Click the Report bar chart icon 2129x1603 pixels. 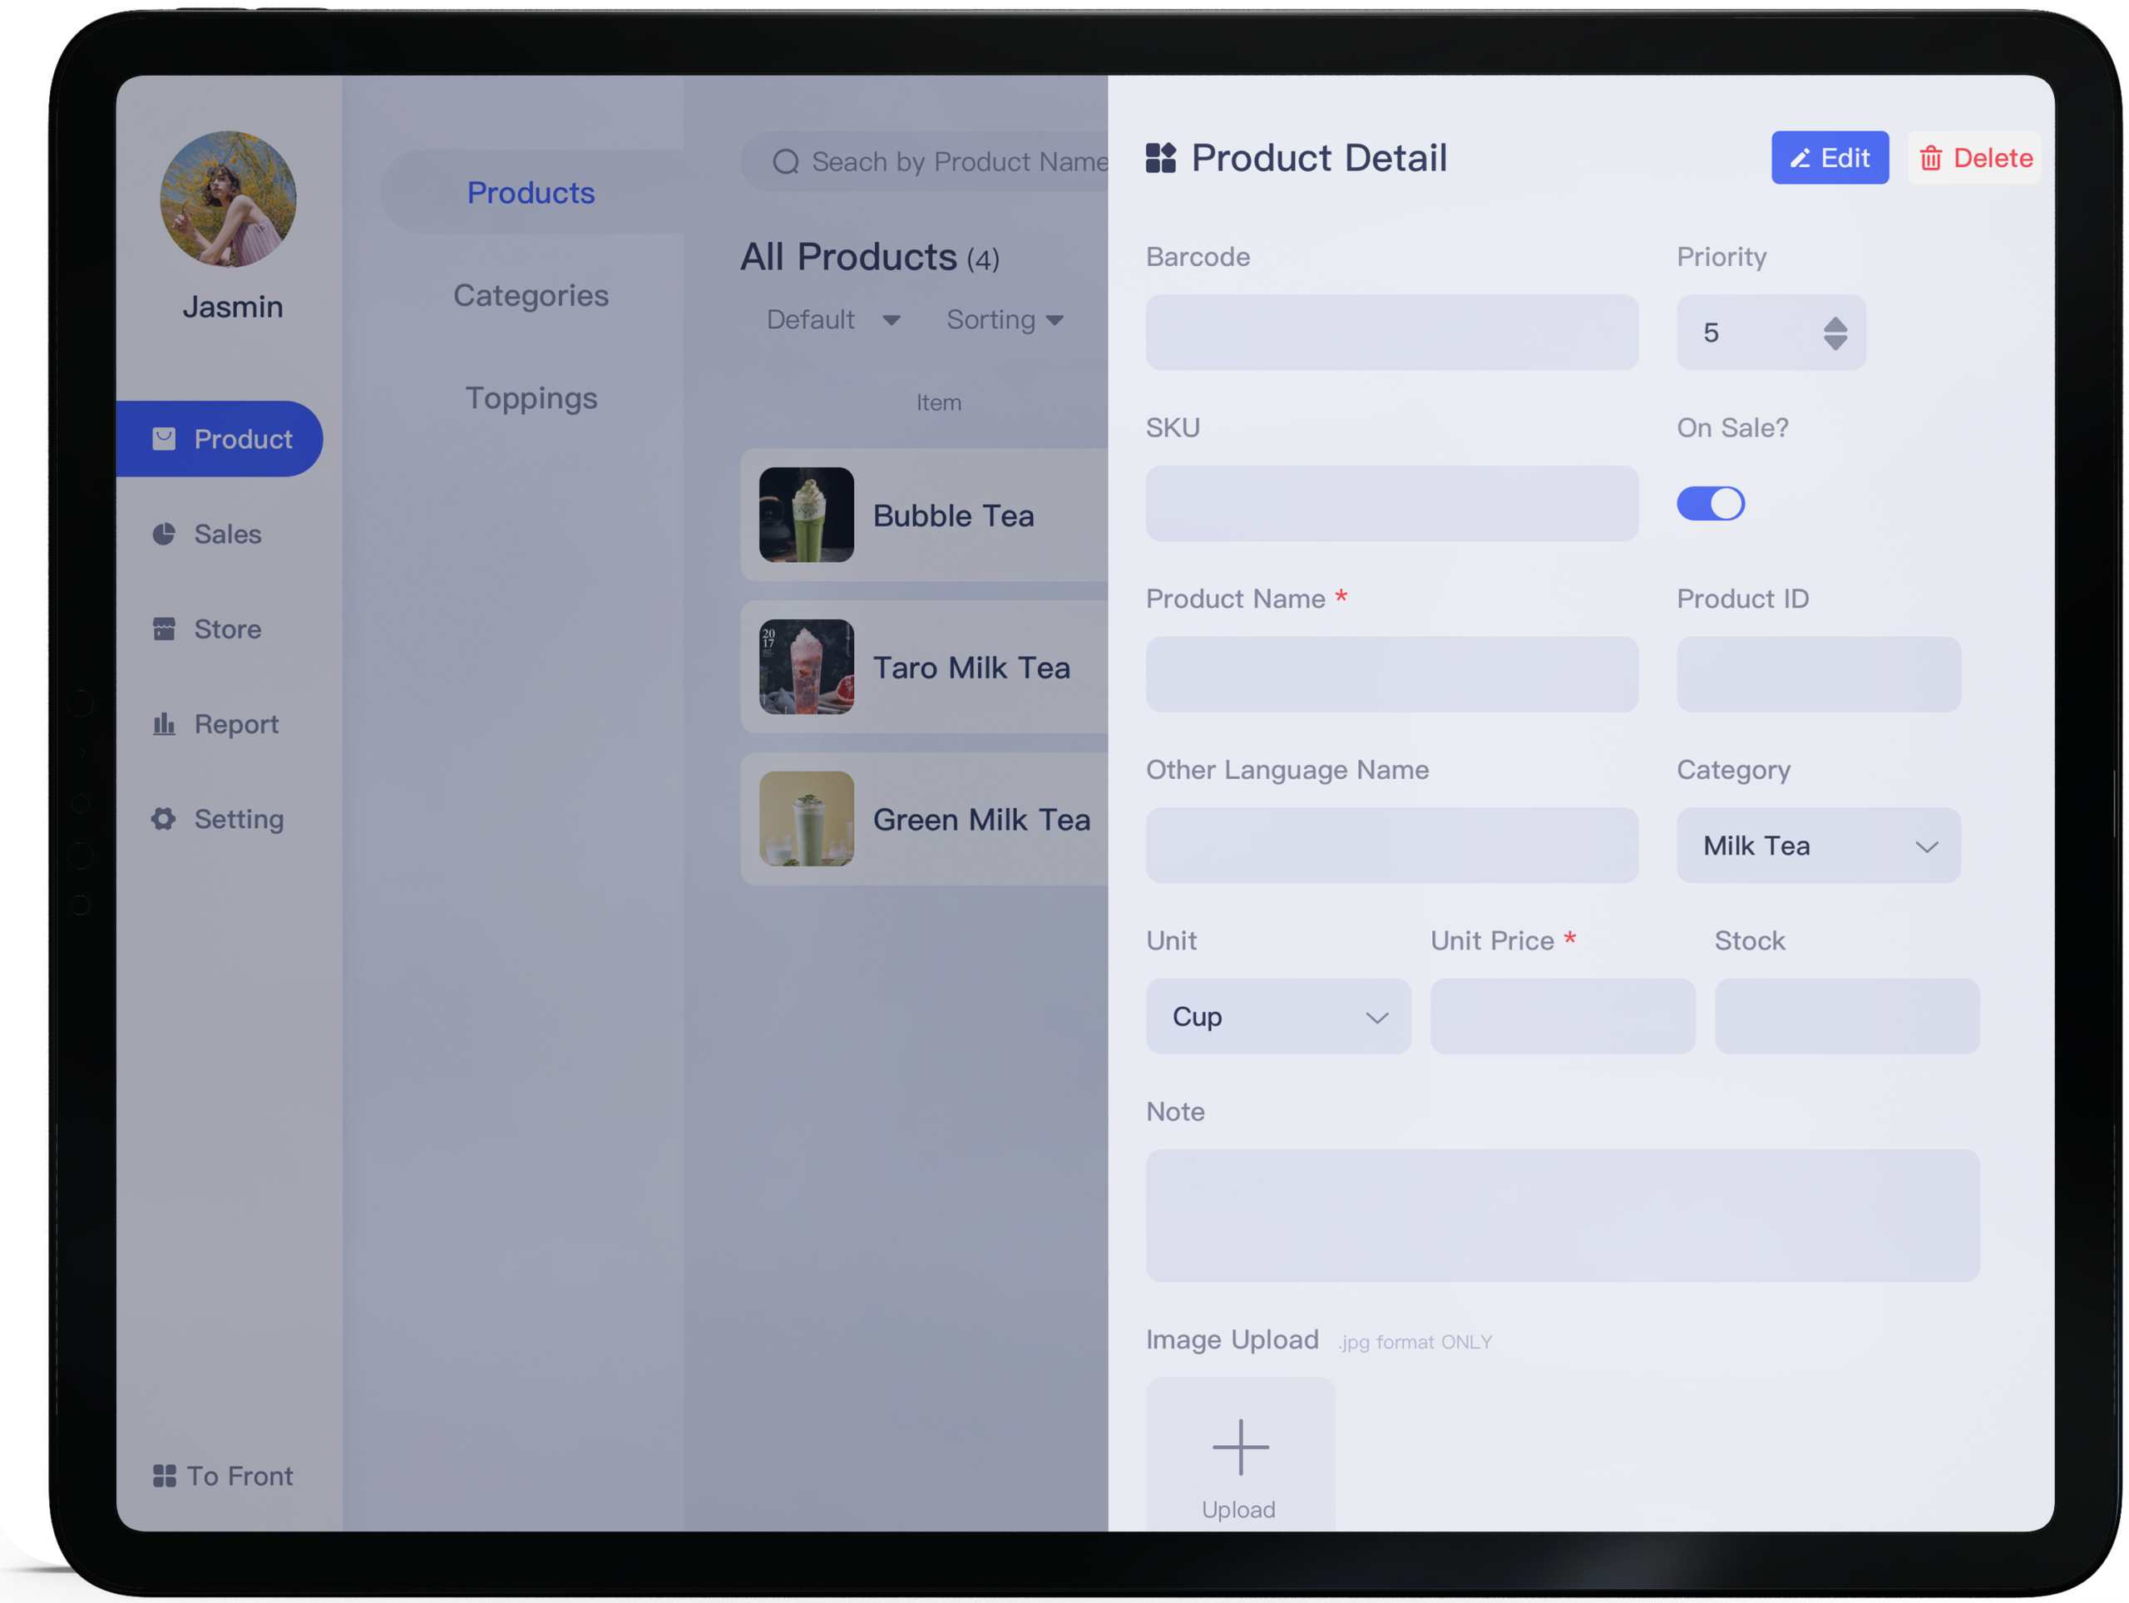pos(164,723)
